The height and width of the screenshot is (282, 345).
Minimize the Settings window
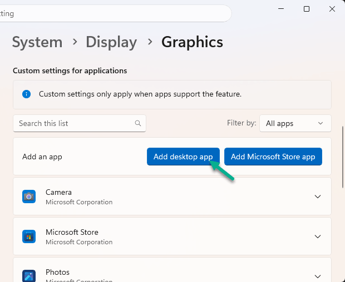281,9
